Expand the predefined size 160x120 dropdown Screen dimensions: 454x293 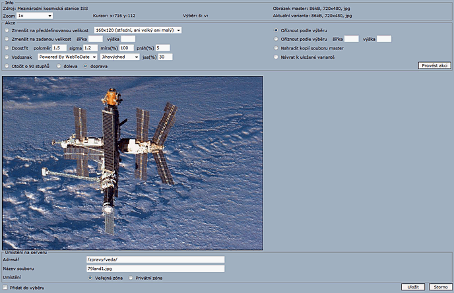137,30
